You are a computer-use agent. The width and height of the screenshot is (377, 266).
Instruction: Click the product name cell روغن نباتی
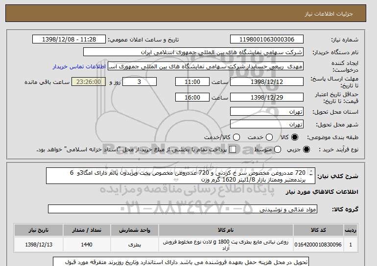point(226,245)
